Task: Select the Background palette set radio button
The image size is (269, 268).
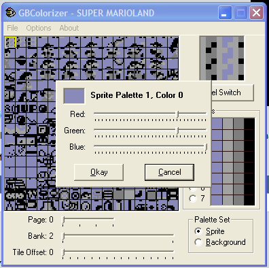Action: pyautogui.click(x=198, y=242)
